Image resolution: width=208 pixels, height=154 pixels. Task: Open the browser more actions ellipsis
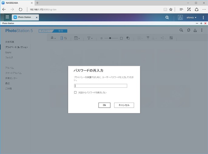tap(204, 9)
